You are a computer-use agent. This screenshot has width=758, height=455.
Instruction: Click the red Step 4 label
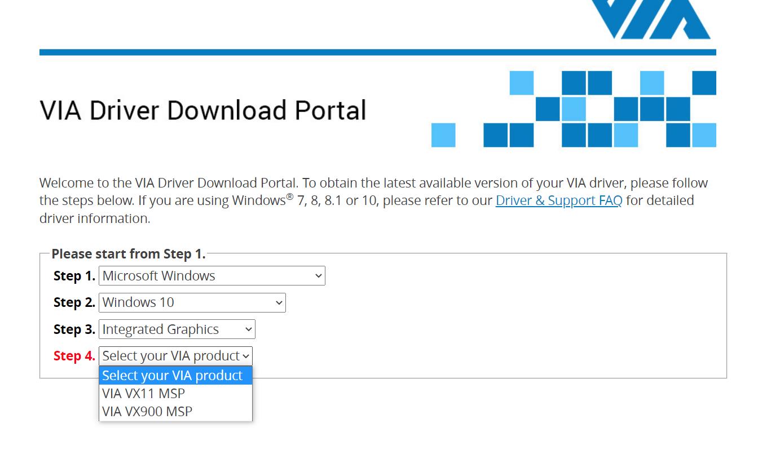coord(73,356)
